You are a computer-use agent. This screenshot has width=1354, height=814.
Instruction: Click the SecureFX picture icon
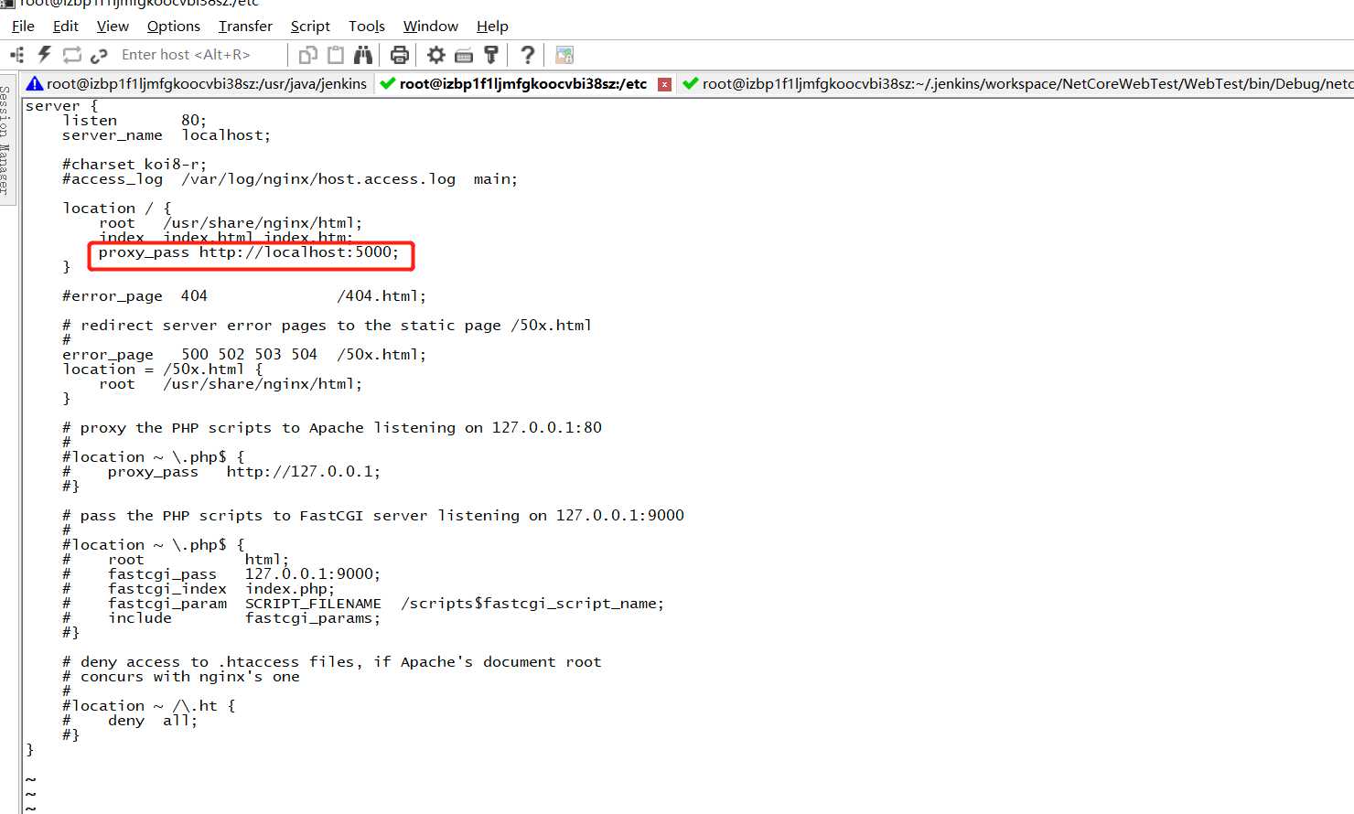pos(564,55)
